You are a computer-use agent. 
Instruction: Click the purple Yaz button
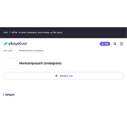105,44
